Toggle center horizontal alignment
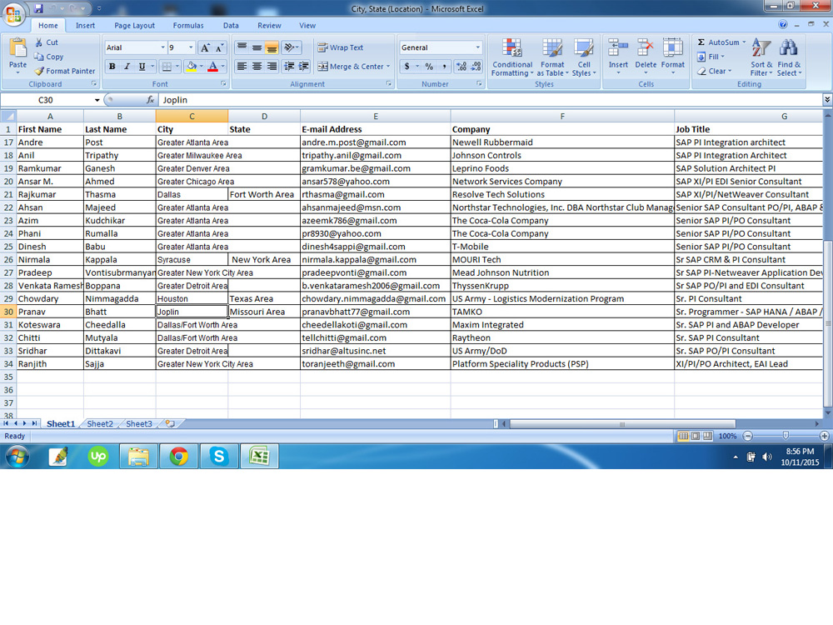The width and height of the screenshot is (833, 625). pos(257,67)
